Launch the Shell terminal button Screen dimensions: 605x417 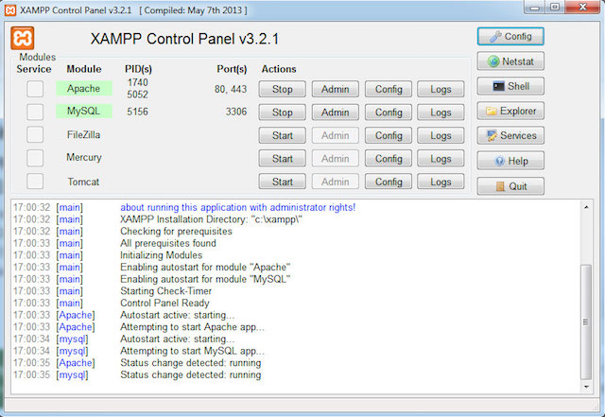510,86
